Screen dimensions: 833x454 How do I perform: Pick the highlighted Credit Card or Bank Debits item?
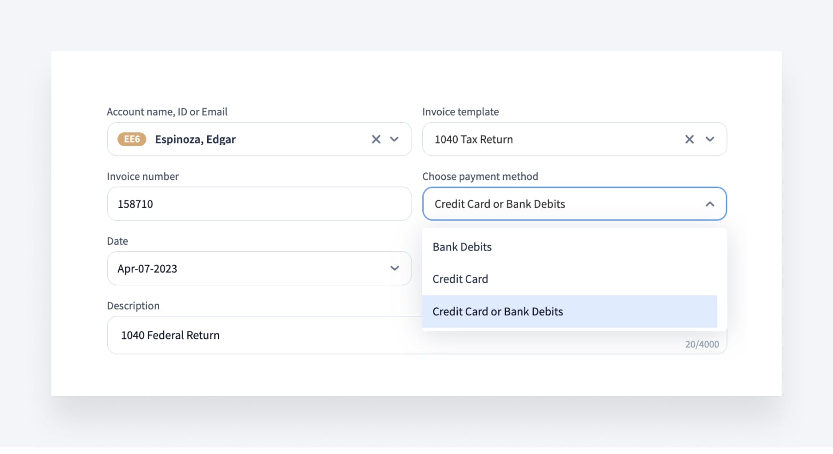[498, 312]
